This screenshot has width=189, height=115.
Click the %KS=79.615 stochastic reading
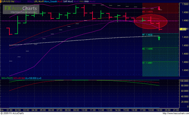coord(7,78)
